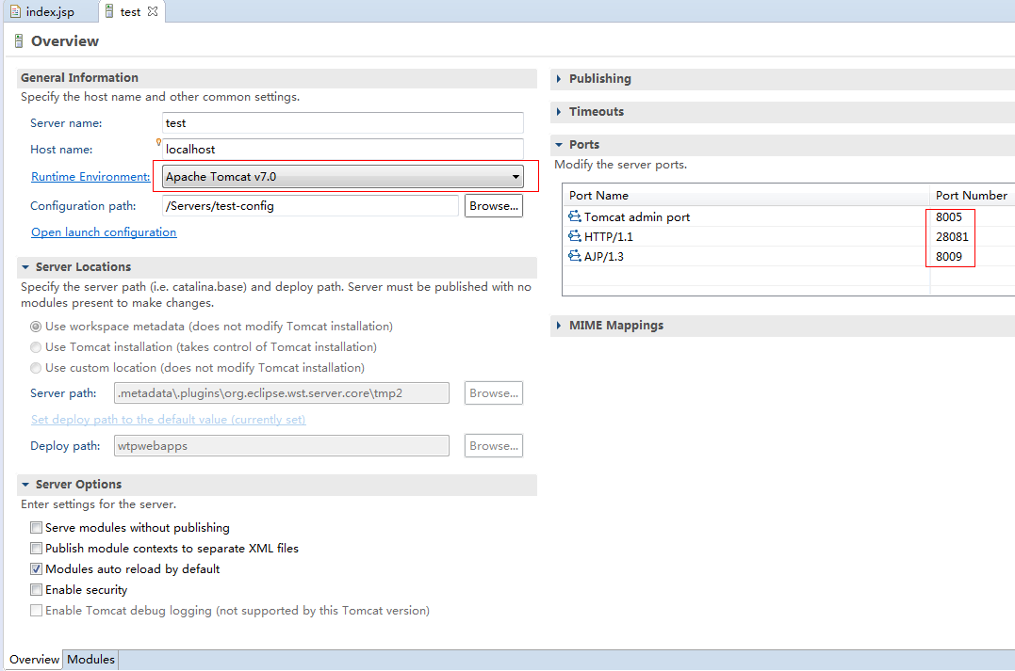Toggle Enable Tomcat debug logging checkbox
1015x671 pixels.
pos(36,610)
